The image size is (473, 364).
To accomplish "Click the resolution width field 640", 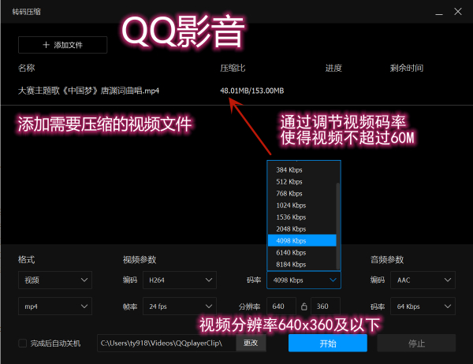I will pos(281,306).
